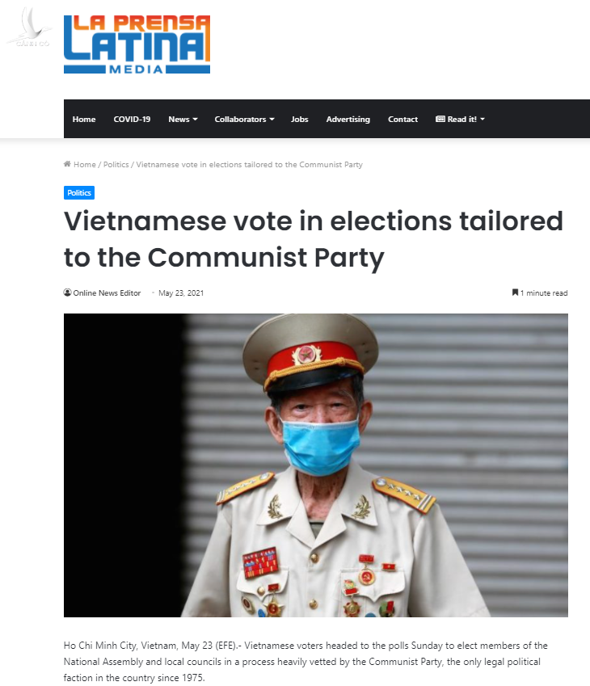Image resolution: width=590 pixels, height=686 pixels.
Task: Click the bookmark icon near 1 minute read
Action: coord(515,292)
